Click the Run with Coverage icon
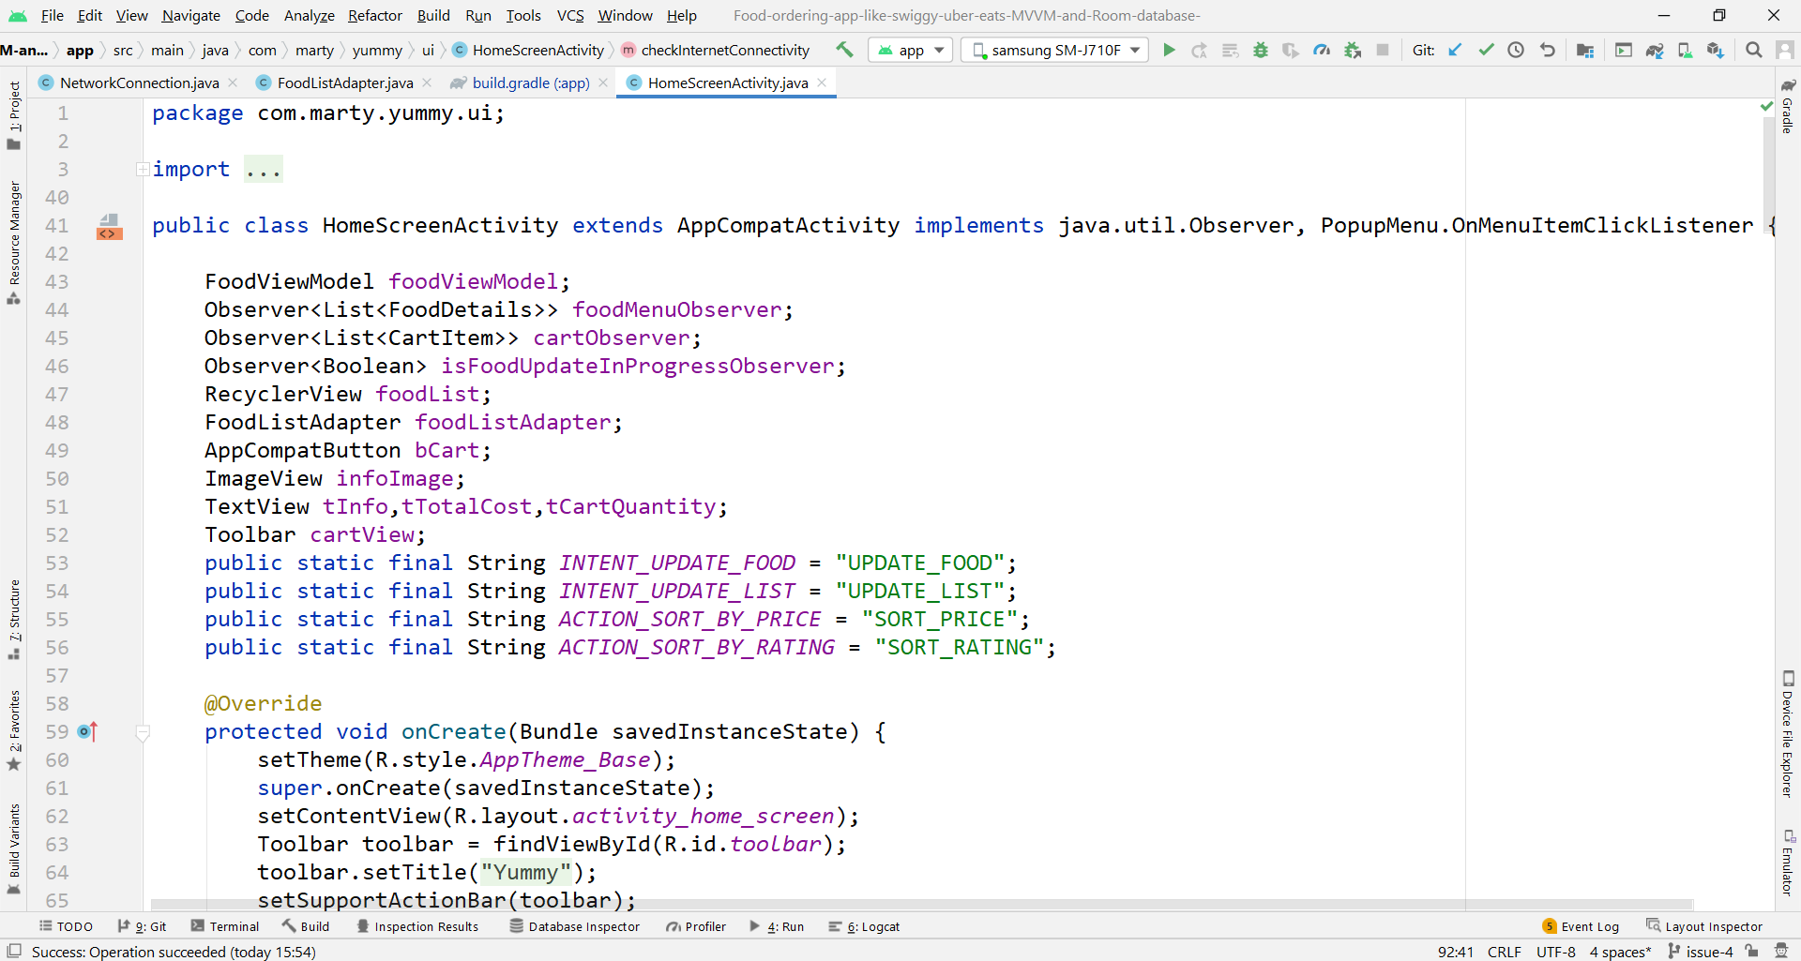The image size is (1801, 961). pos(1291,50)
